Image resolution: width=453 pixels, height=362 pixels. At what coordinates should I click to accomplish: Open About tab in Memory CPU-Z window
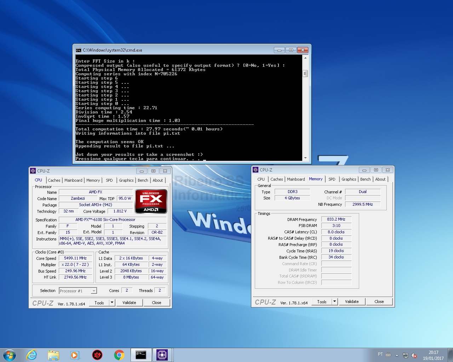coord(380,179)
